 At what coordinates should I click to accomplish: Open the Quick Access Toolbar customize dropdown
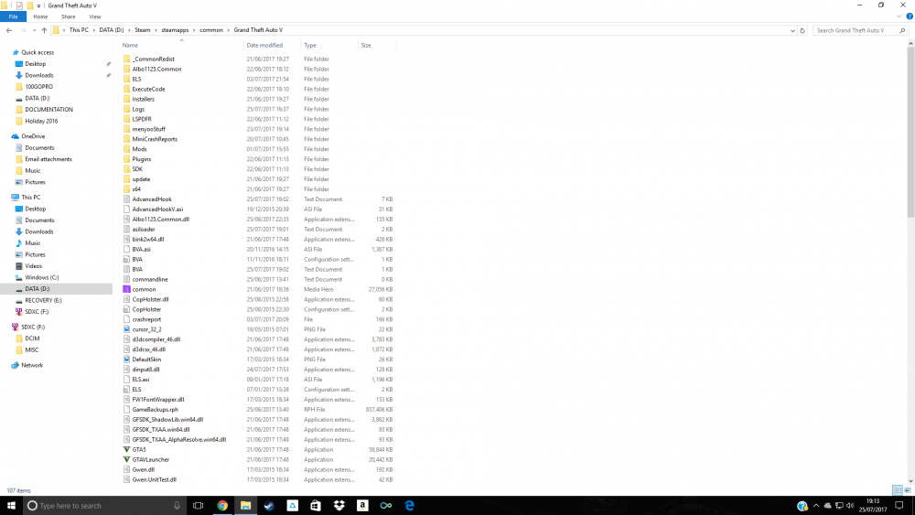[38, 5]
